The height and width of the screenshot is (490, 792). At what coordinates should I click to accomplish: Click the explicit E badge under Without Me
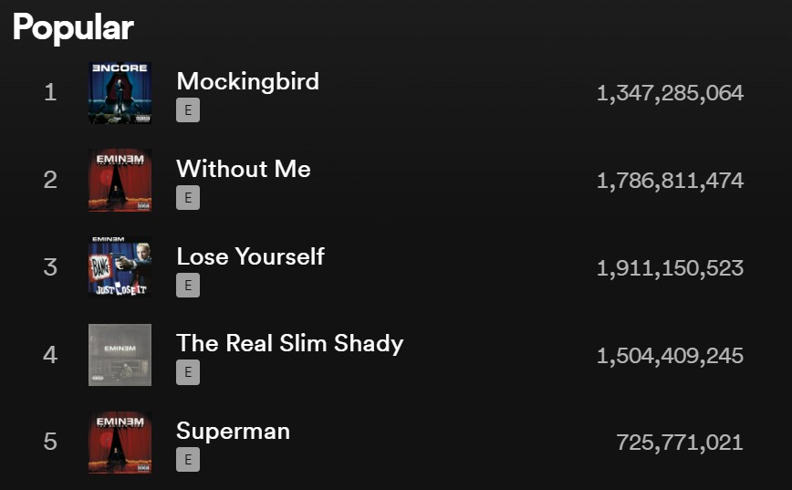pyautogui.click(x=188, y=197)
